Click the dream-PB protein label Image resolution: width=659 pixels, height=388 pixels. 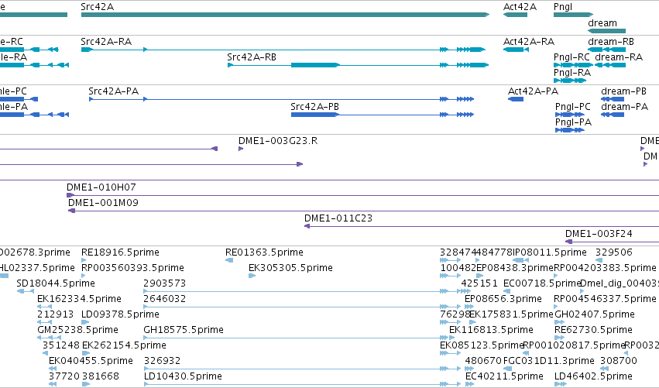click(x=623, y=91)
